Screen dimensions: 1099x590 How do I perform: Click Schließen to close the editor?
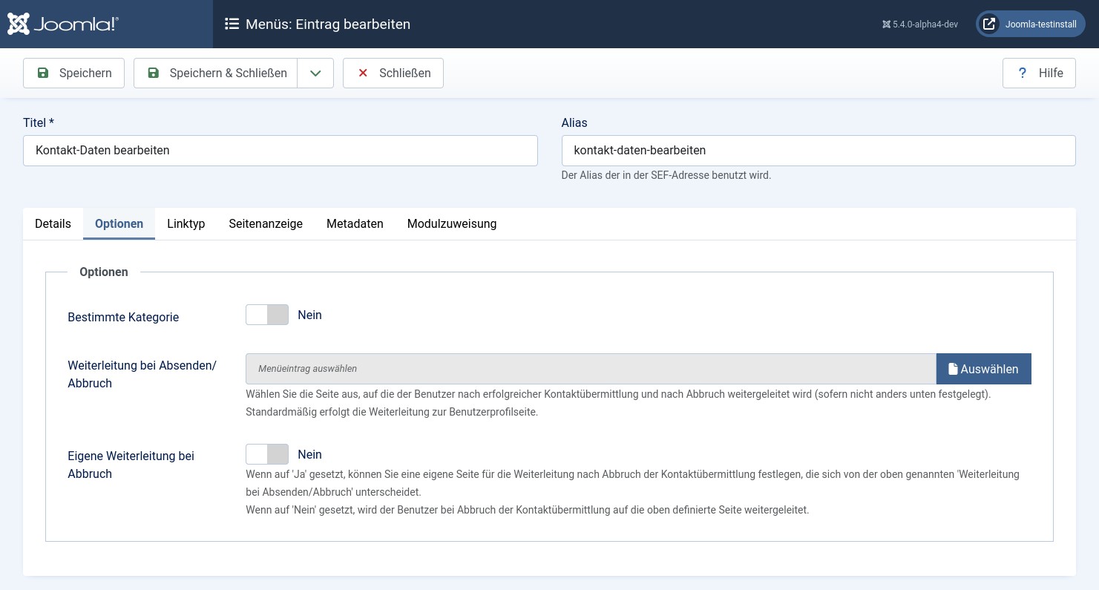(393, 73)
